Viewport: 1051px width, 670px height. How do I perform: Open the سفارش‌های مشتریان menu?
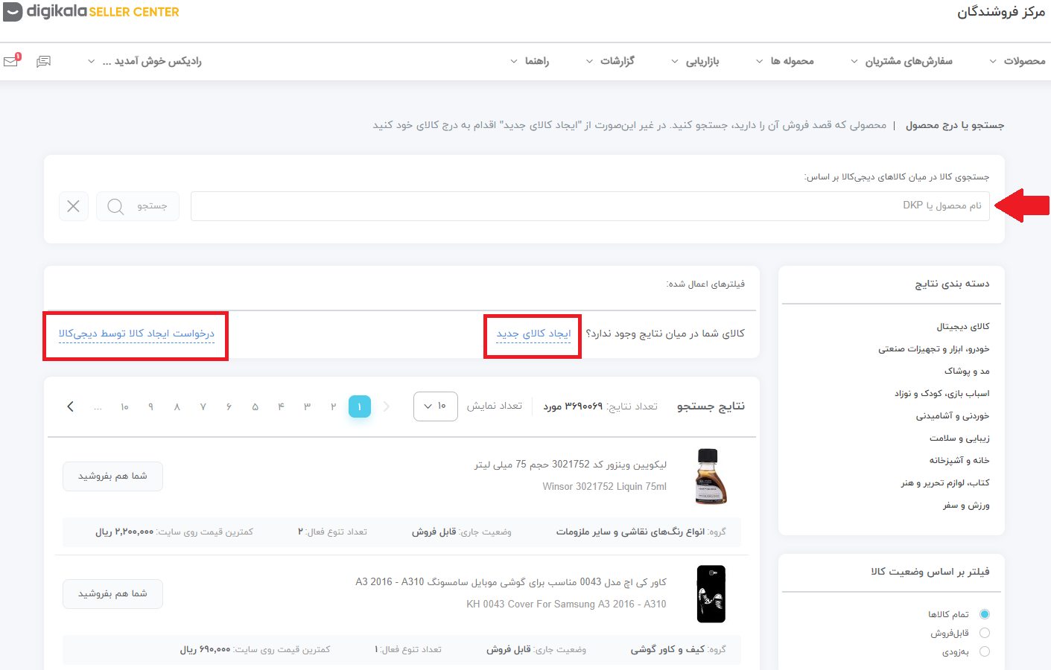point(901,61)
